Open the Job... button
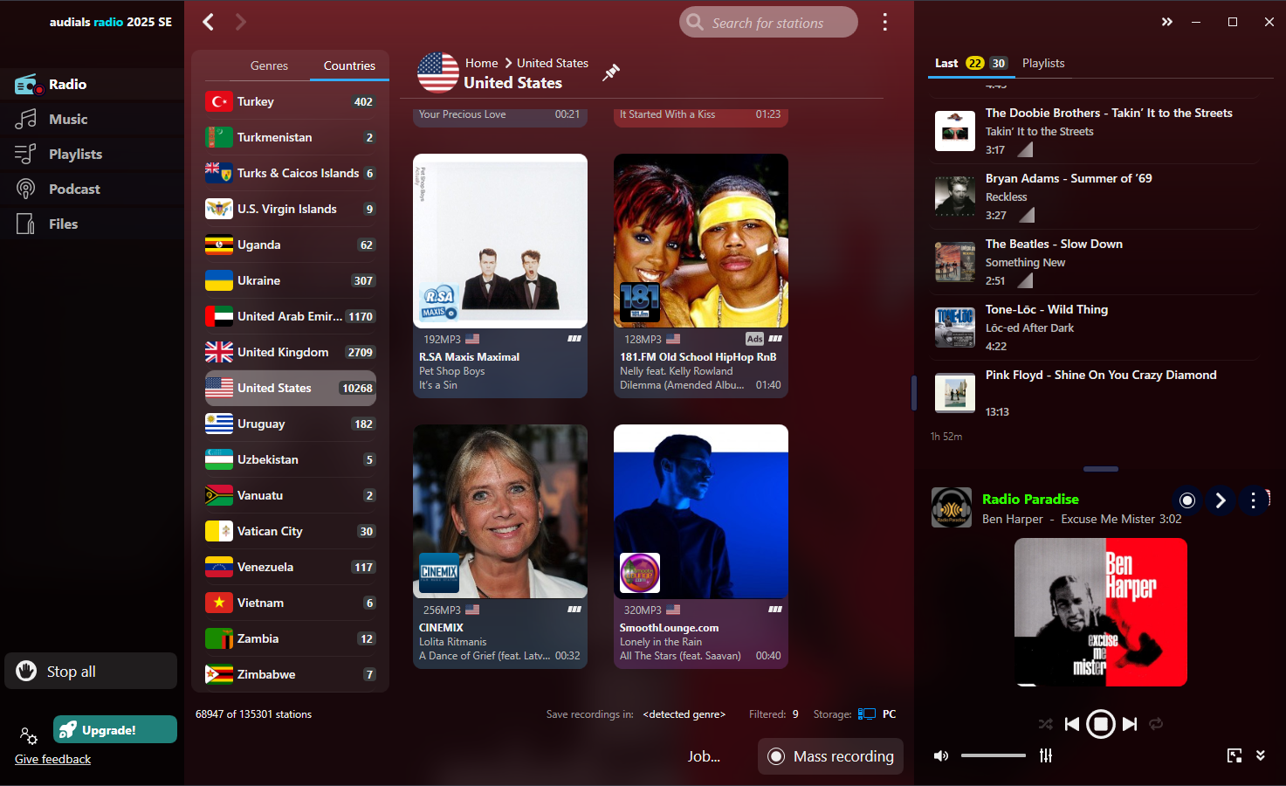The height and width of the screenshot is (786, 1286). point(704,756)
